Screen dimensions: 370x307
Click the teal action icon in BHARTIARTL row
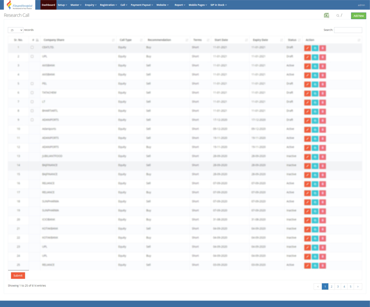[x=315, y=111]
